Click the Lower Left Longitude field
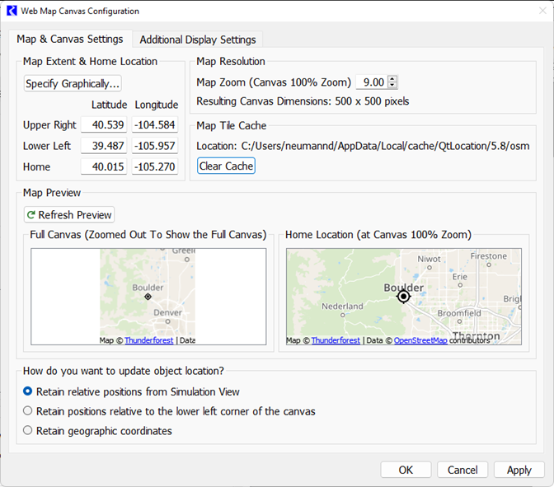554x487 pixels. (156, 146)
